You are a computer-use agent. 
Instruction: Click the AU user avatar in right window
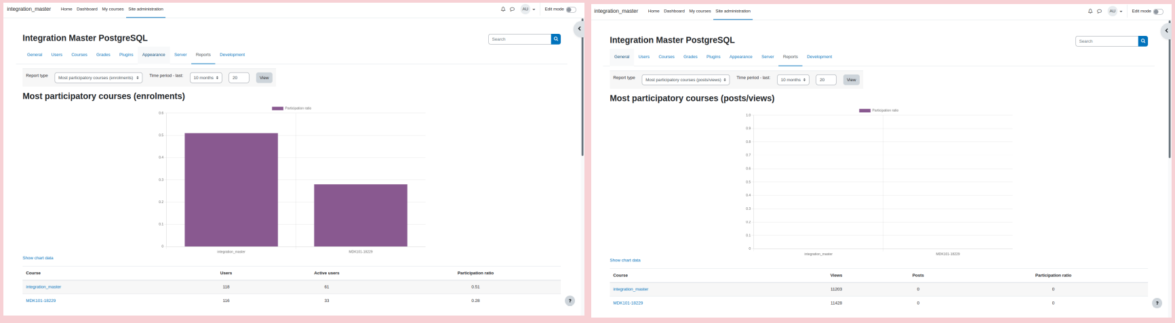[x=1112, y=12]
